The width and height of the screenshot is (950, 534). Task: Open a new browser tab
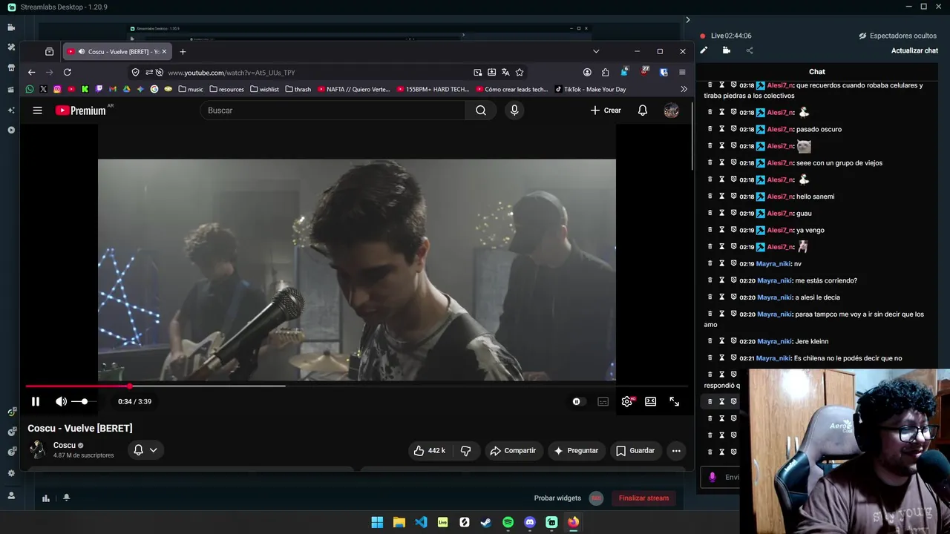click(x=183, y=51)
